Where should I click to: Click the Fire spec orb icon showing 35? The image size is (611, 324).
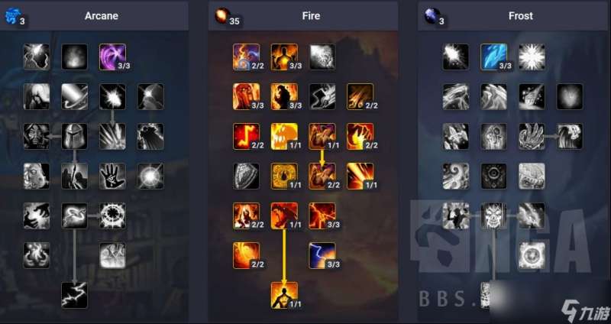pos(222,15)
